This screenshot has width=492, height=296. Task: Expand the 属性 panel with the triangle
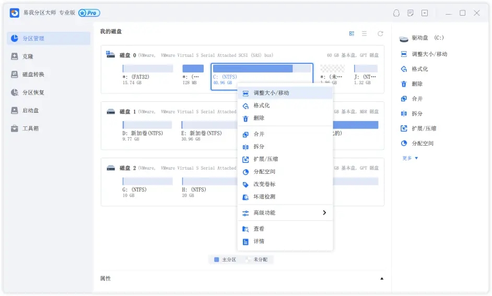point(381,279)
